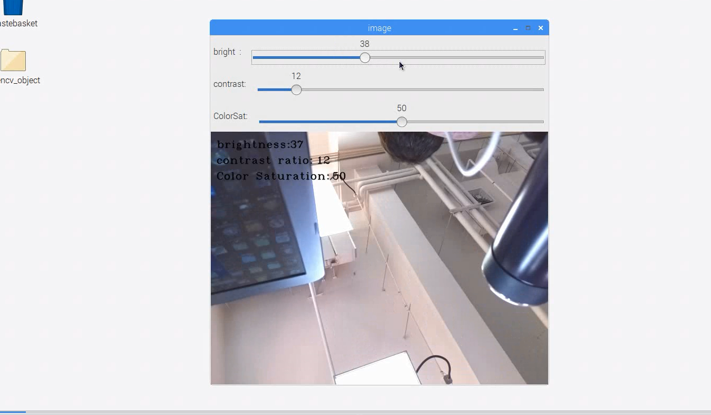Click the contrast slider handle
Image resolution: width=711 pixels, height=415 pixels.
pyautogui.click(x=296, y=90)
